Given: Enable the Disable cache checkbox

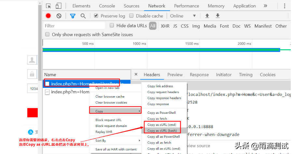Looking at the screenshot, I should pyautogui.click(x=131, y=16).
